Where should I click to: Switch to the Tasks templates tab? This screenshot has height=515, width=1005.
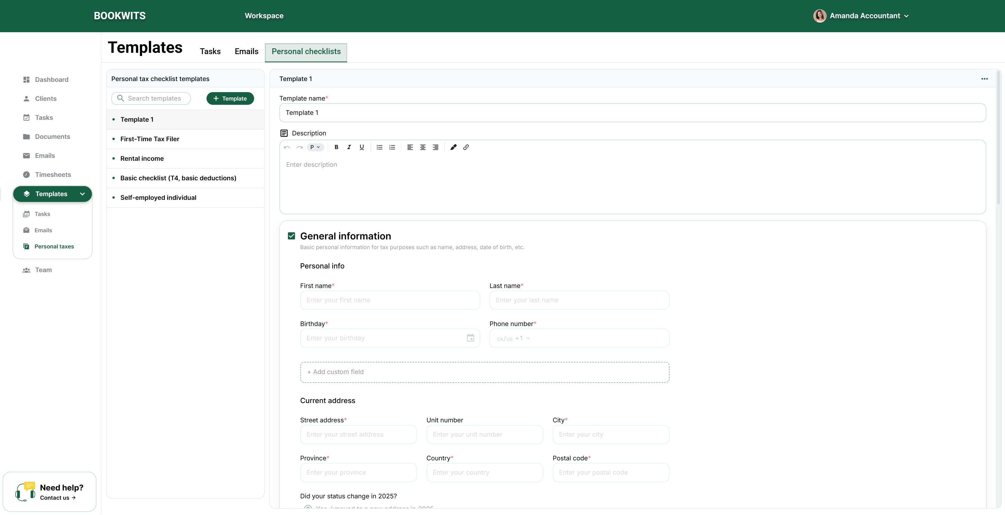[210, 51]
